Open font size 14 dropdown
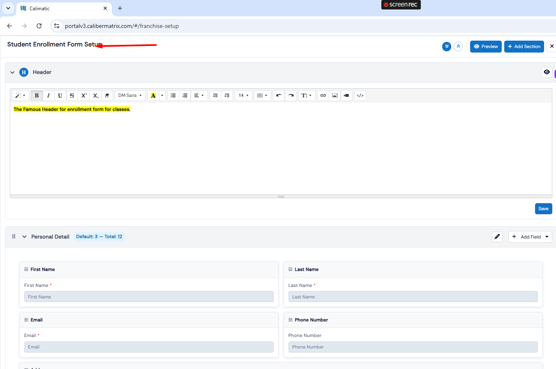 coord(243,96)
